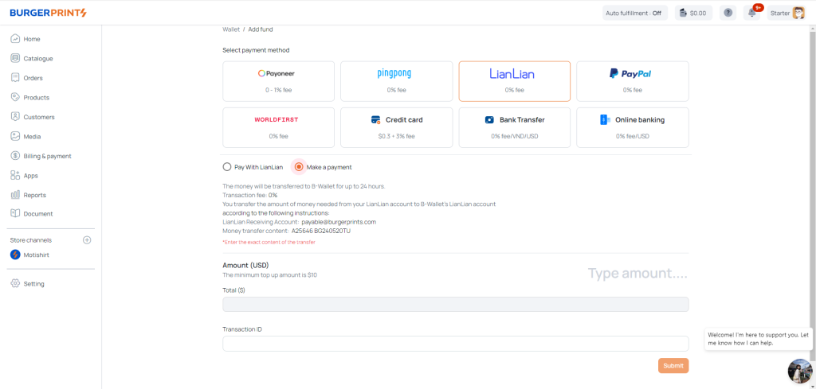816x389 pixels.
Task: Choose PayPal payment method
Action: point(632,80)
